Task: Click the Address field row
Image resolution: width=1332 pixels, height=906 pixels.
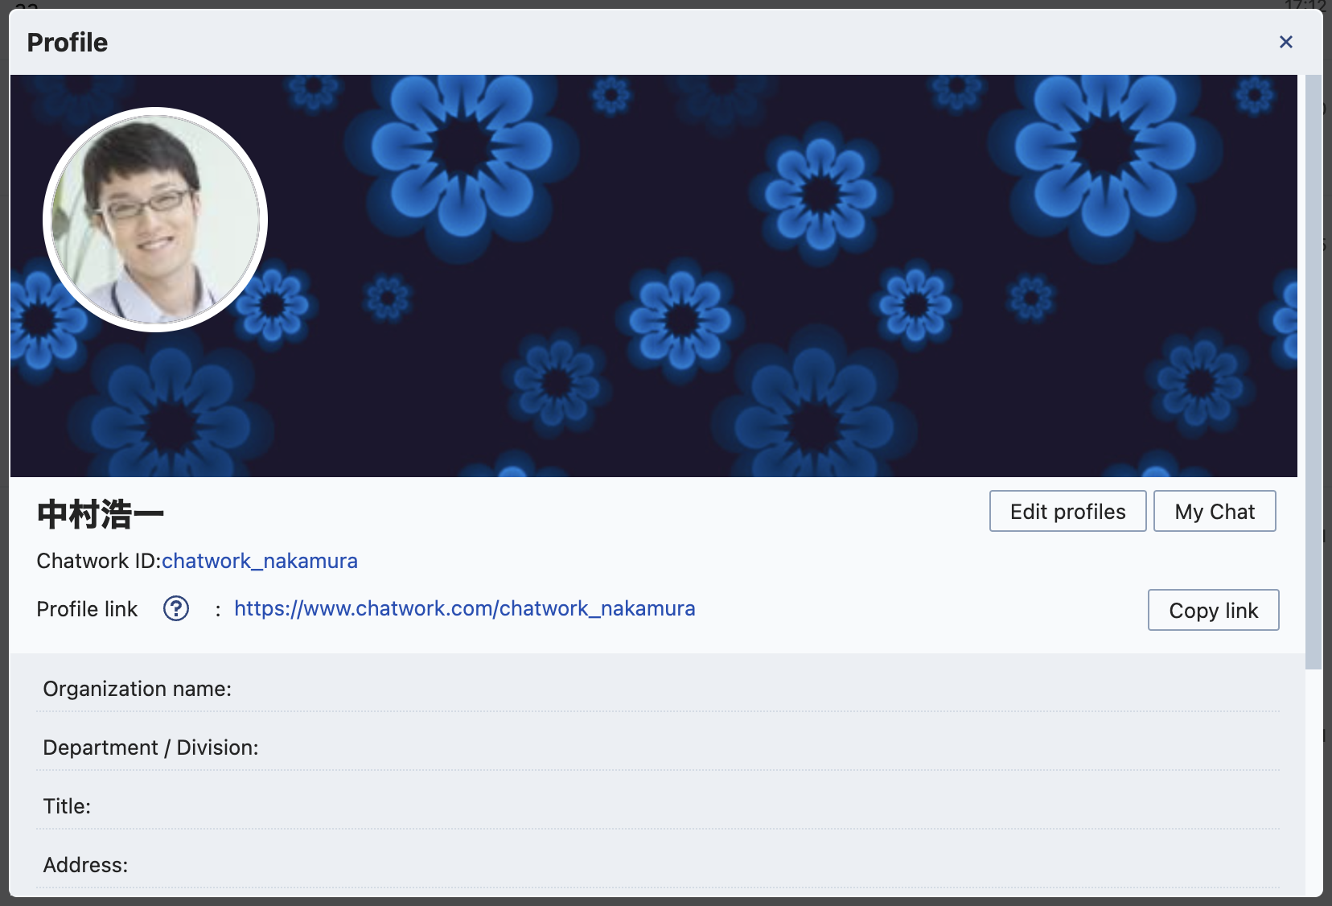Action: [x=84, y=864]
